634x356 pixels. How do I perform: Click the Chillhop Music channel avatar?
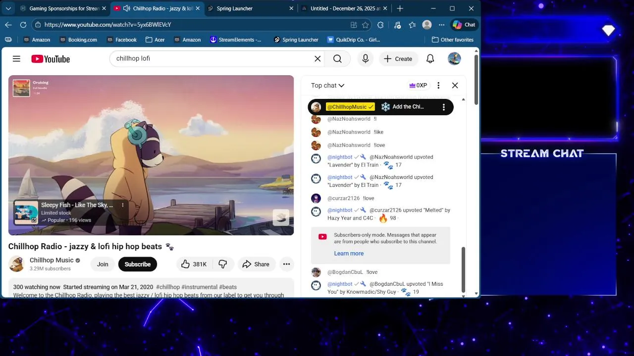coord(16,264)
